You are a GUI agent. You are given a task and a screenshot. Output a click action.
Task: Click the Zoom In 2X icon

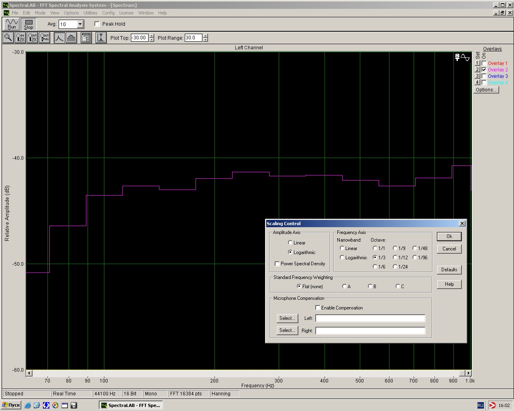pos(20,38)
